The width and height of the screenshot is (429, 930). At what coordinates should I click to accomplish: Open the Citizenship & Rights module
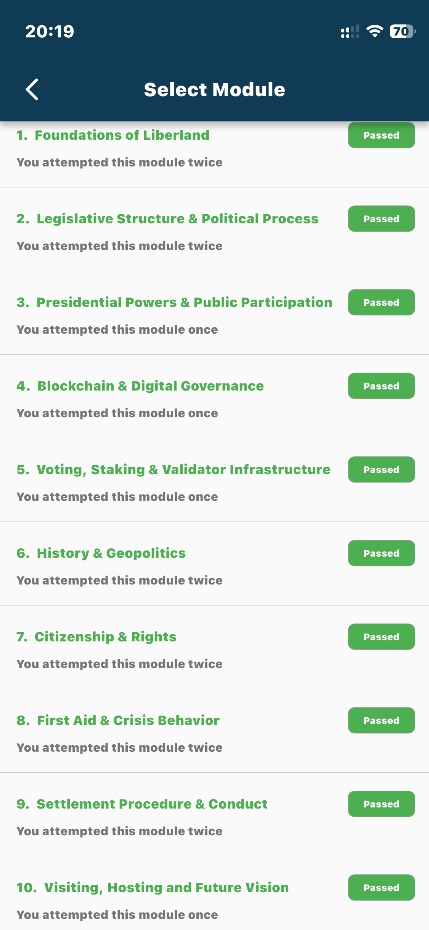pyautogui.click(x=106, y=637)
